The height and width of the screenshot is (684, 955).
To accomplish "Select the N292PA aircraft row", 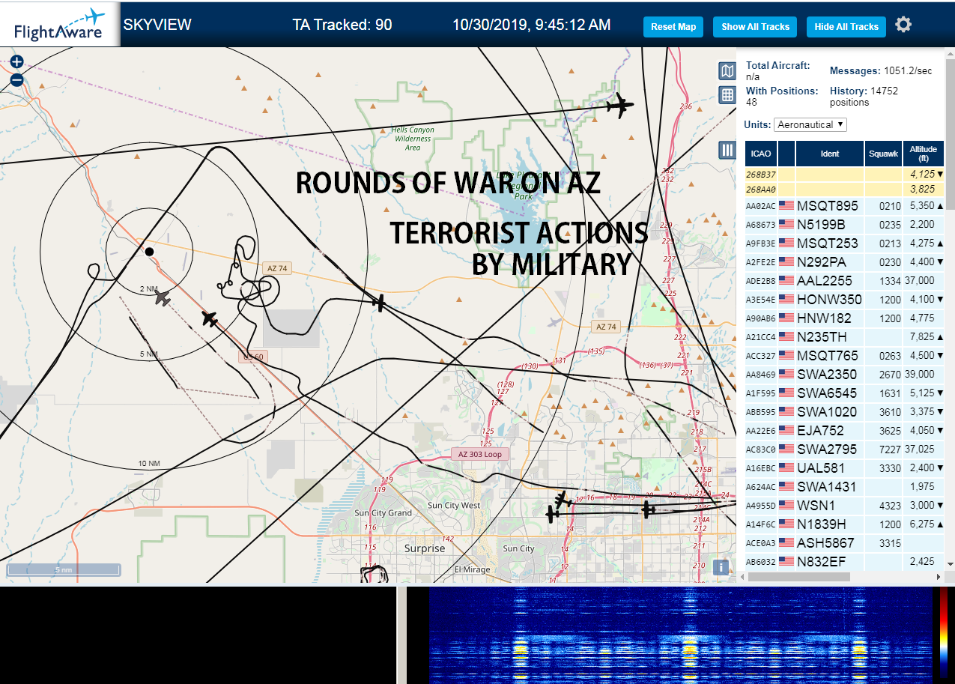I will pyautogui.click(x=845, y=262).
